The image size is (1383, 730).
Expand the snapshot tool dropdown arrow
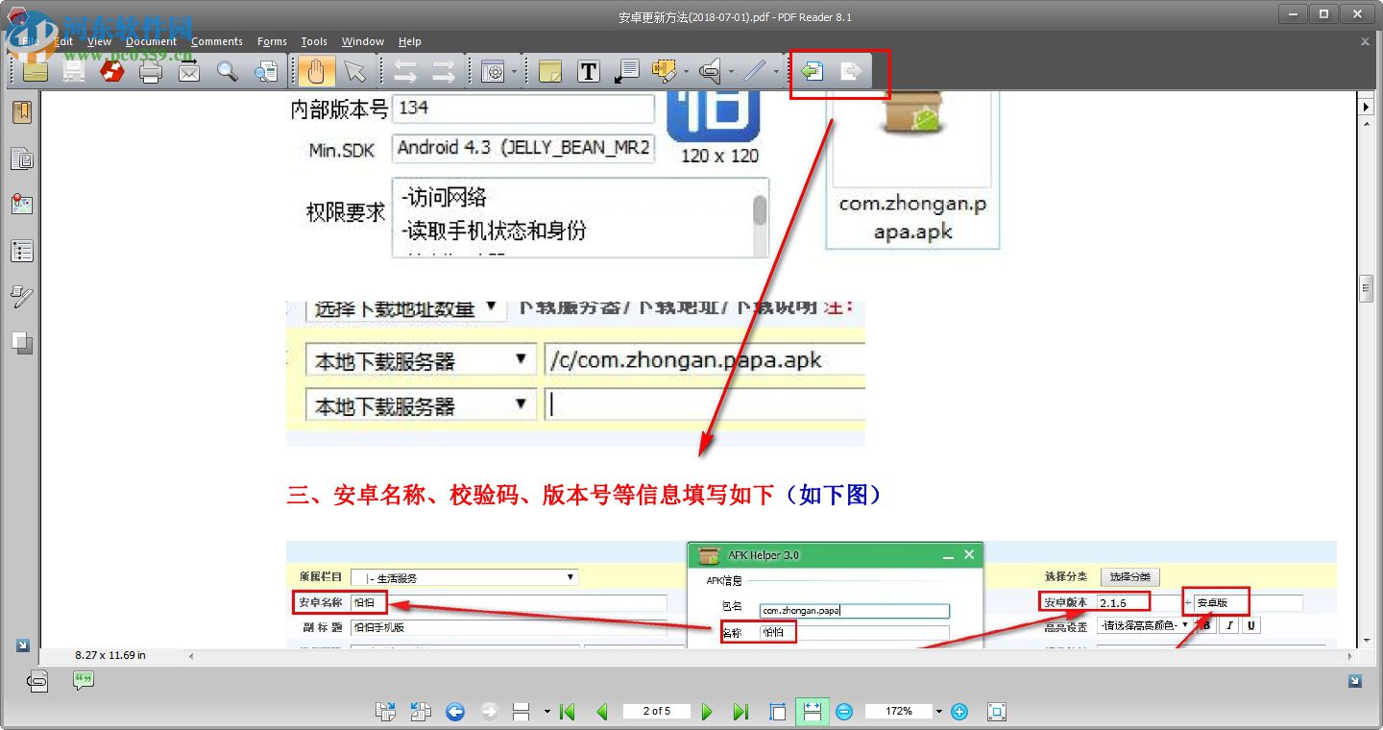pos(514,71)
